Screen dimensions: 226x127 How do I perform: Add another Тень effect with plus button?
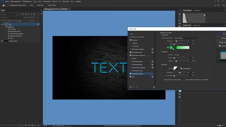[x=153, y=77]
